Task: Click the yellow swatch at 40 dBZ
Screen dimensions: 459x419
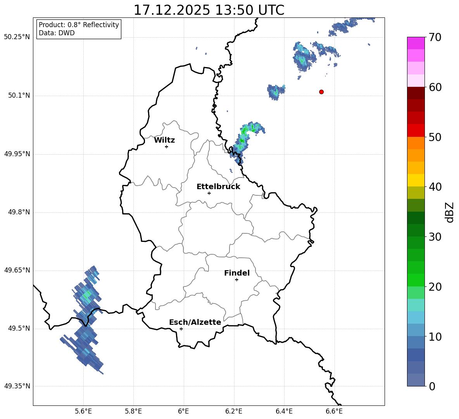Action: [x=416, y=180]
